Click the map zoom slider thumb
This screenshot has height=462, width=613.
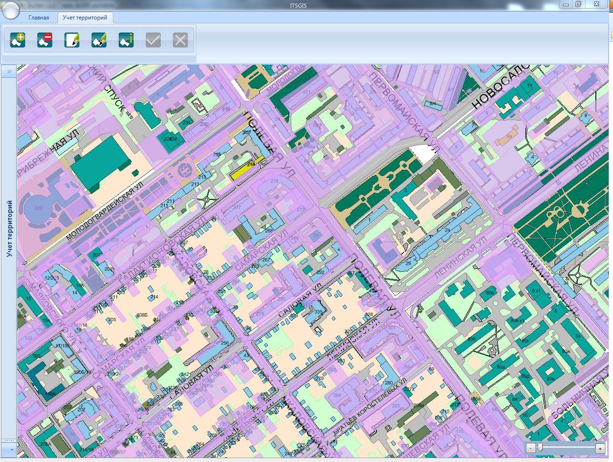540,448
